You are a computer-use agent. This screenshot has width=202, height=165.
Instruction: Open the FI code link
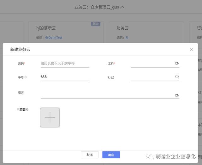point(127,38)
